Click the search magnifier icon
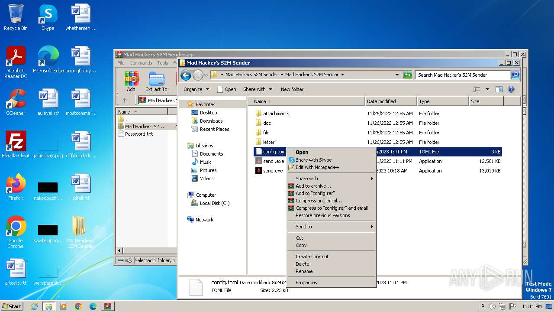 tap(515, 75)
